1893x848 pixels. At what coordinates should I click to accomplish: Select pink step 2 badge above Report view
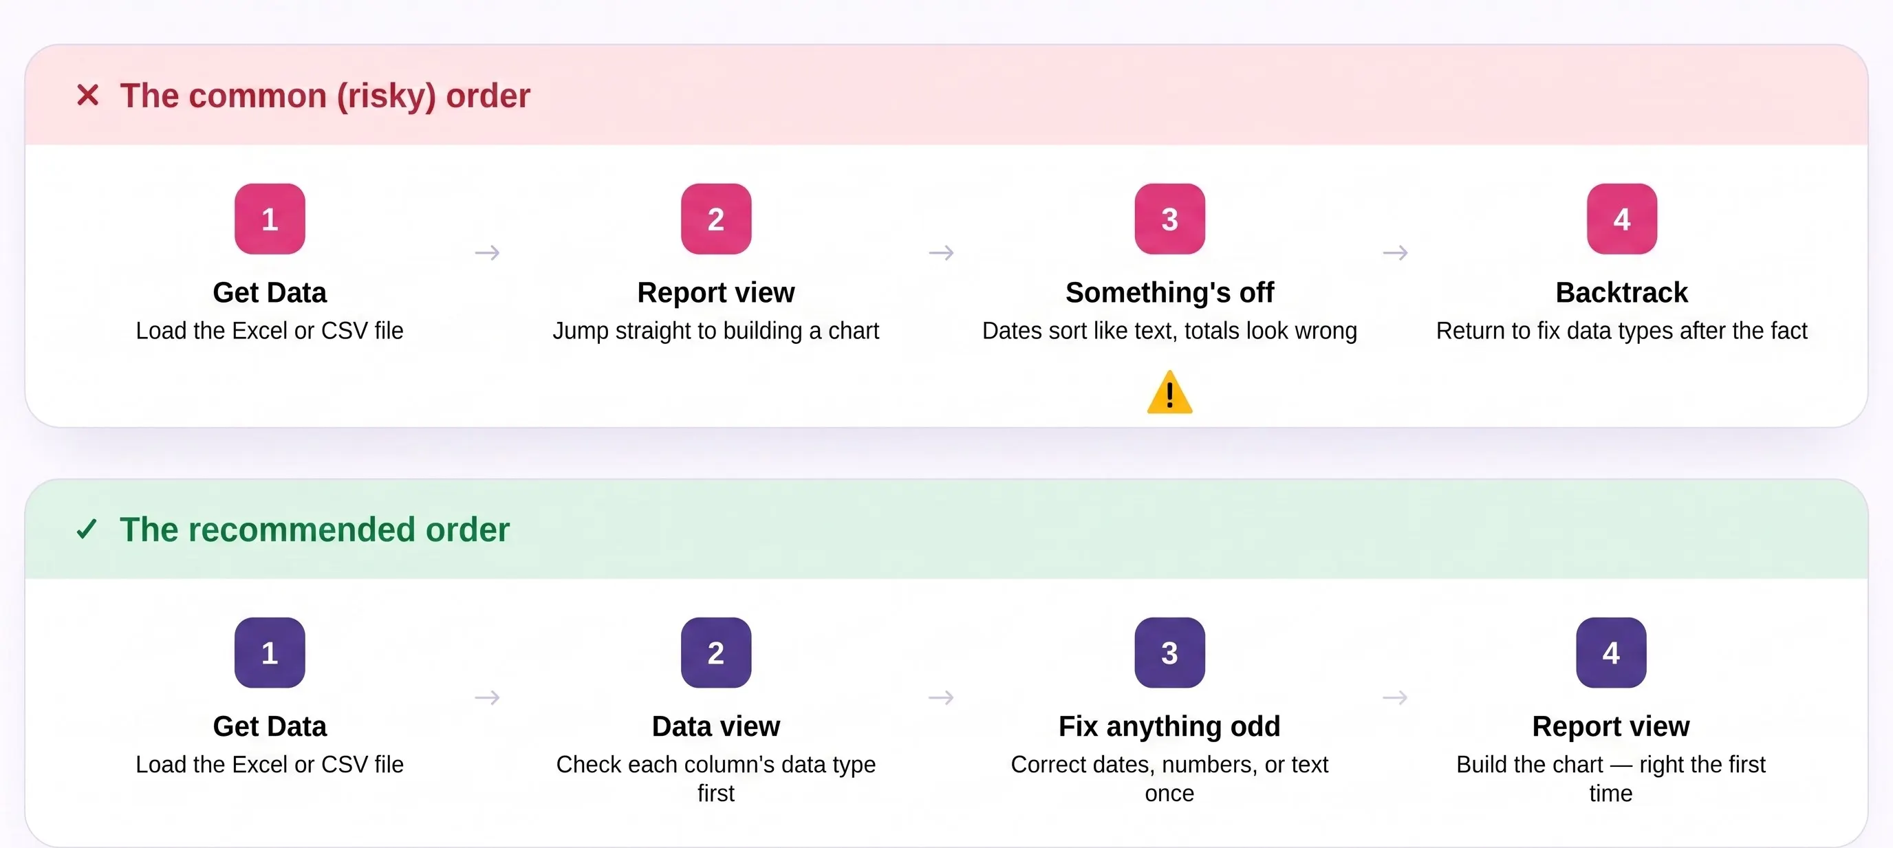[x=716, y=219]
